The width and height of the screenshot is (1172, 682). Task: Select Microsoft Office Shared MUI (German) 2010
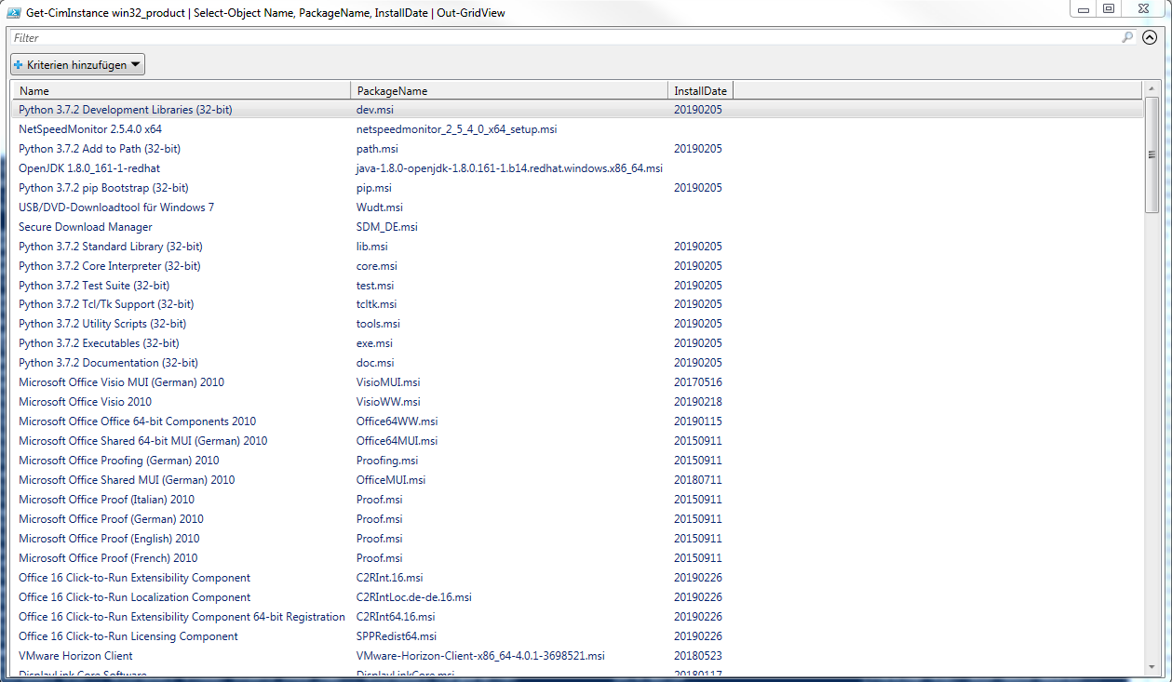pos(577,480)
